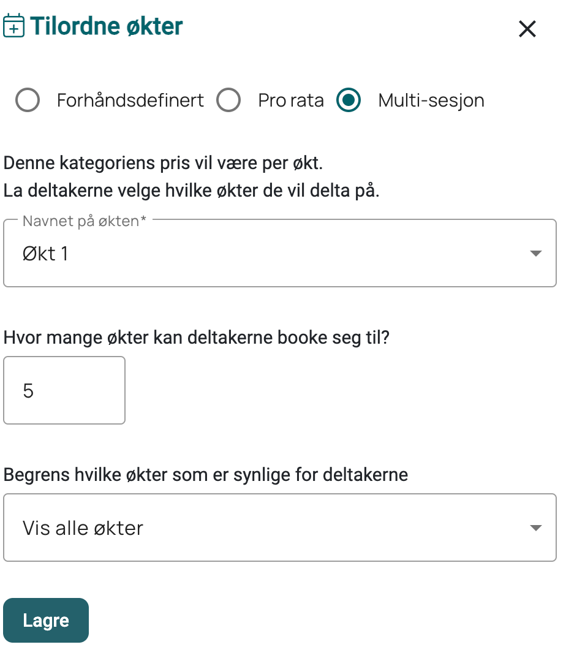
Task: Click the Hvor mange økter question label
Action: point(197,338)
